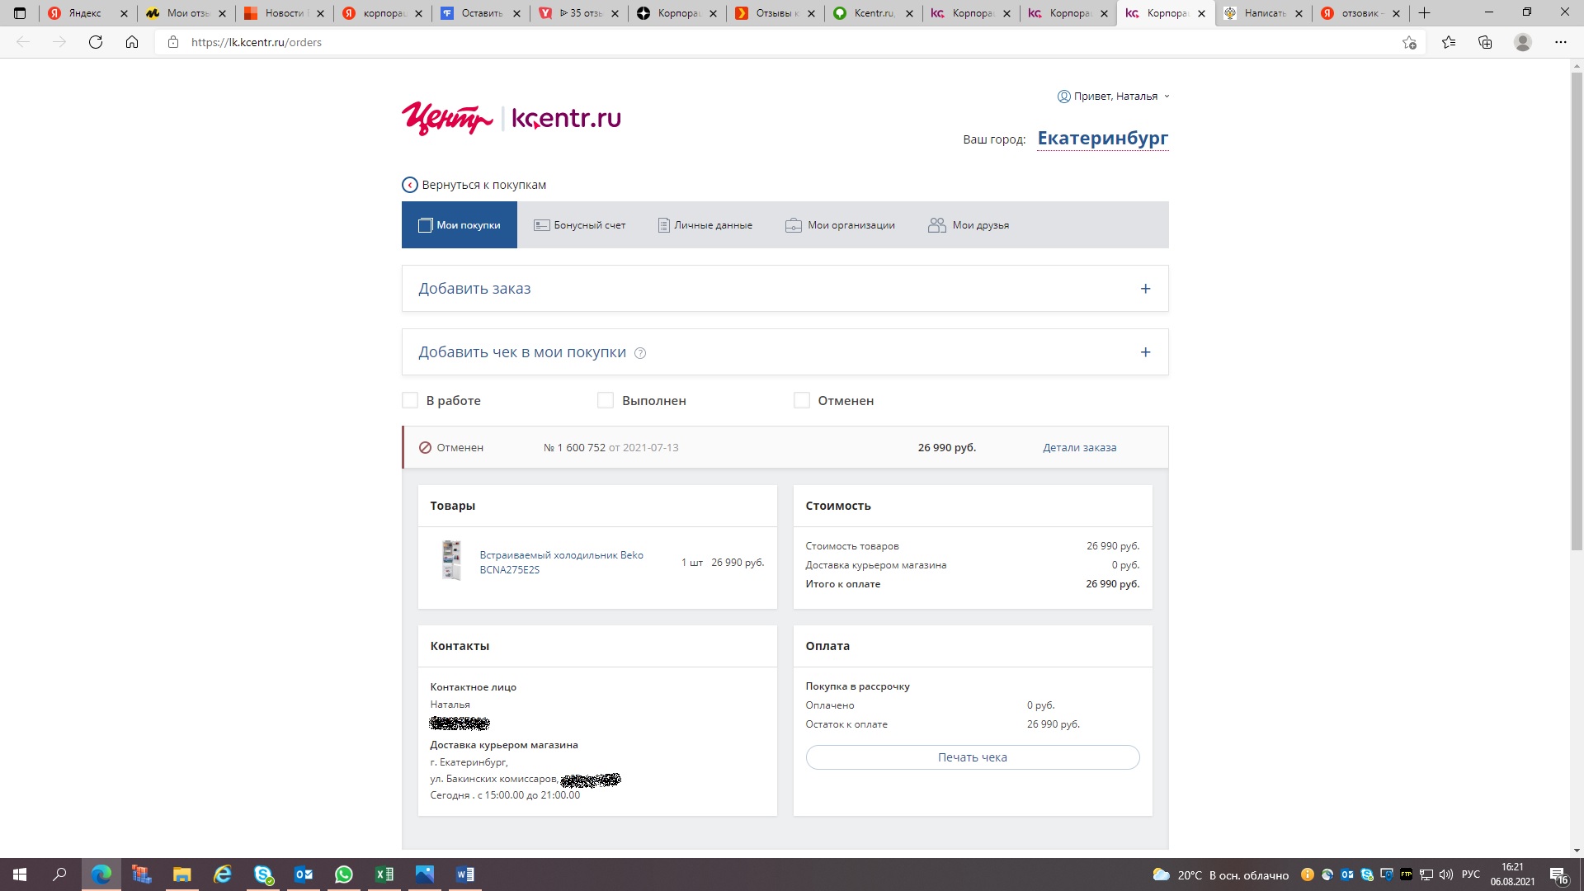Click the browser back arrow
The width and height of the screenshot is (1584, 891).
tap(23, 42)
